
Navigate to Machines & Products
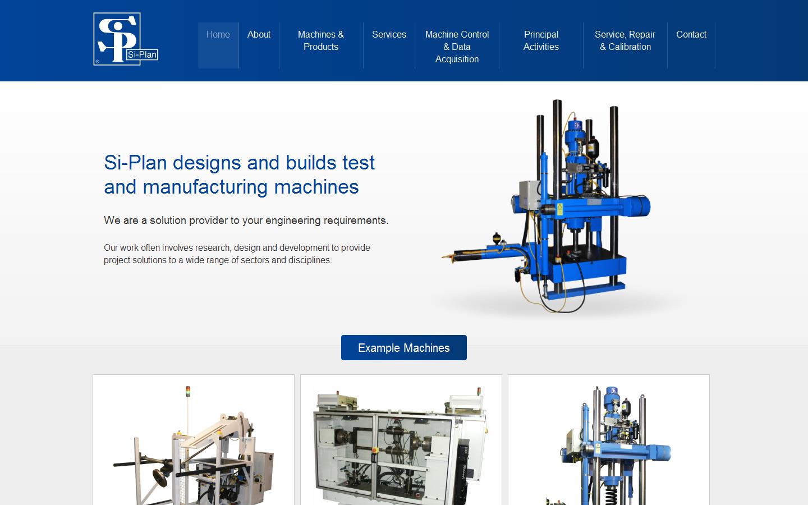tap(321, 40)
